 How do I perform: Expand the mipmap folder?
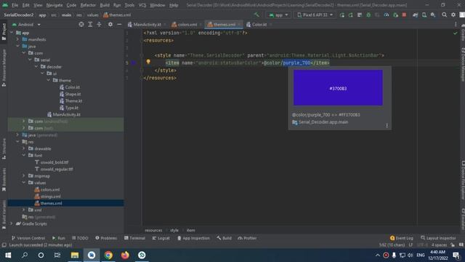click(24, 175)
